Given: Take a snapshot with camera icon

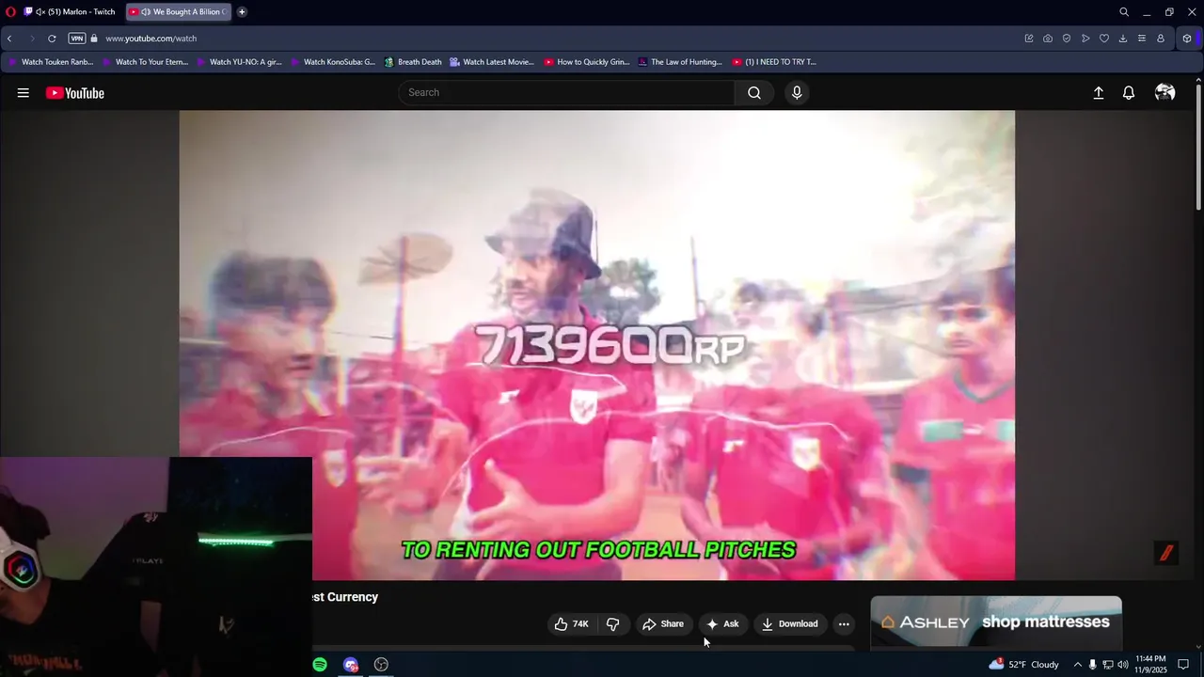Looking at the screenshot, I should point(1048,39).
